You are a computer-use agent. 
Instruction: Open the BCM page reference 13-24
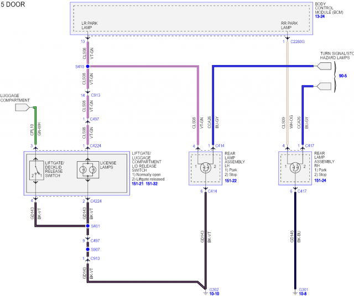click(321, 17)
